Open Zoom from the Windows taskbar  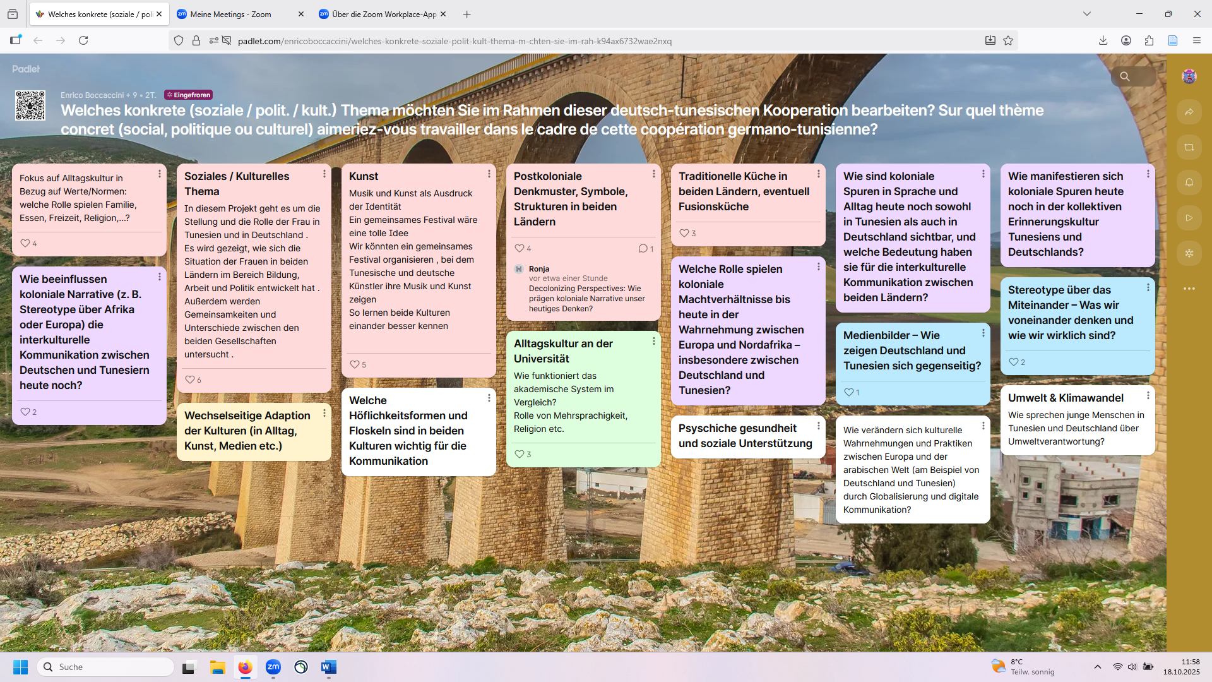(273, 667)
